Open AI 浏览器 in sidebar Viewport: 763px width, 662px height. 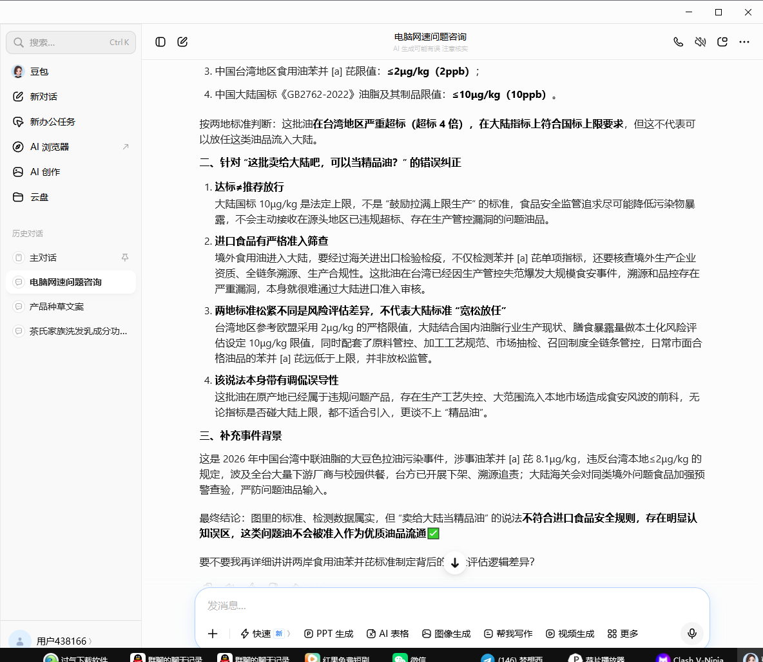coord(71,147)
